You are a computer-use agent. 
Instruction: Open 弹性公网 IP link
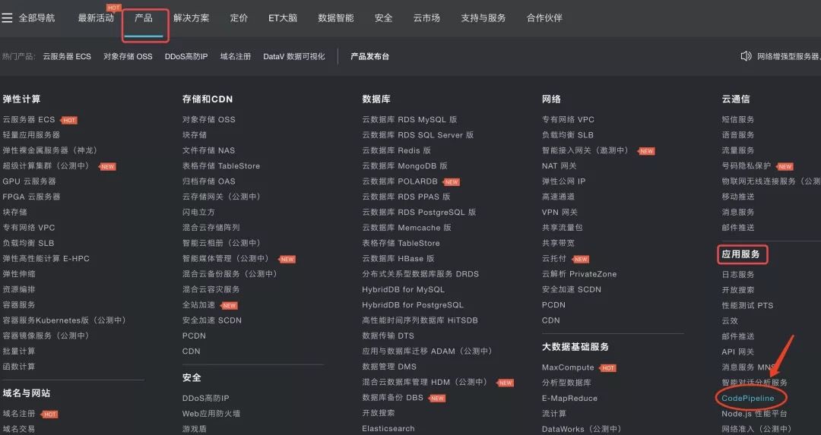pos(563,181)
